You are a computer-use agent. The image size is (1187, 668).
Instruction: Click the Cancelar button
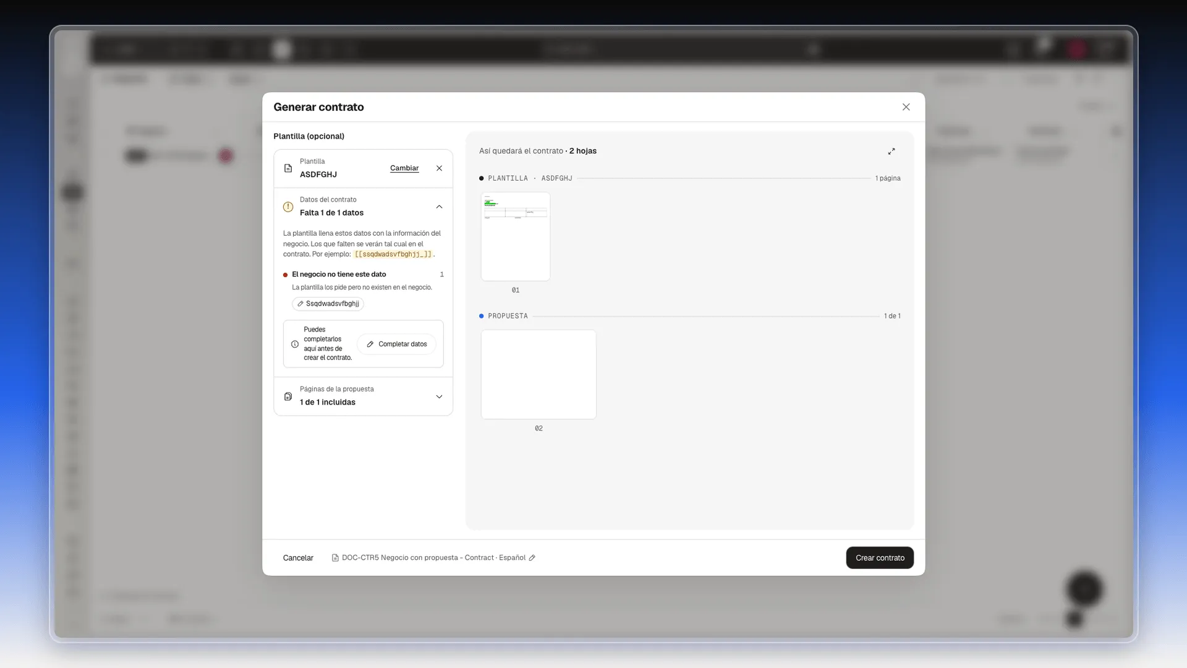298,558
